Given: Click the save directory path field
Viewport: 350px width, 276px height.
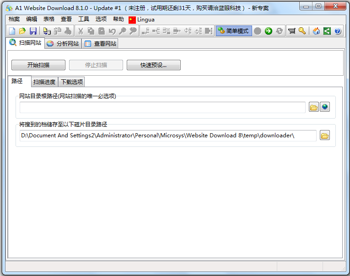Looking at the screenshot, I should tap(168, 135).
